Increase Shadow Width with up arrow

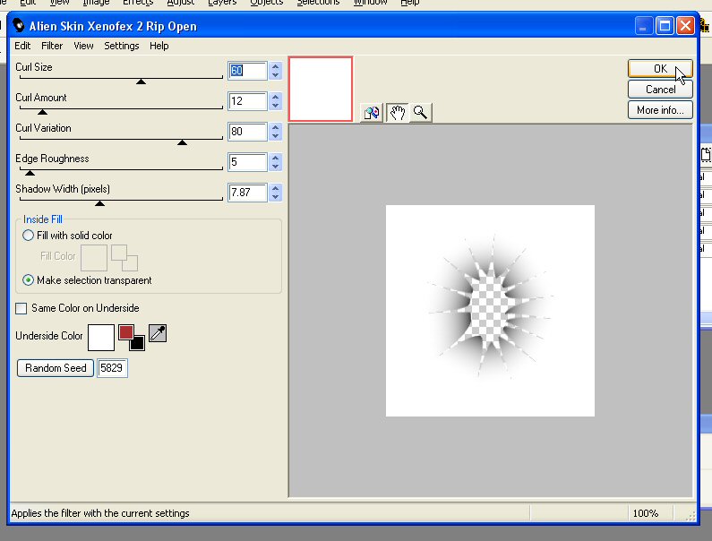click(x=275, y=188)
